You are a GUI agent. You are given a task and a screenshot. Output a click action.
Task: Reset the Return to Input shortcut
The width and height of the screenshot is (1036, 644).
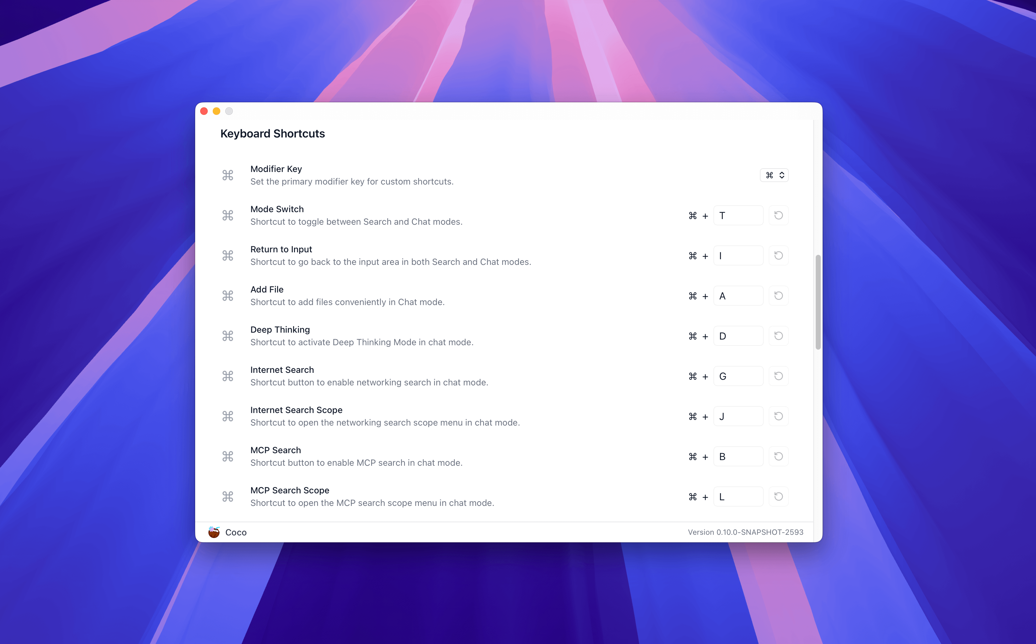[778, 255]
